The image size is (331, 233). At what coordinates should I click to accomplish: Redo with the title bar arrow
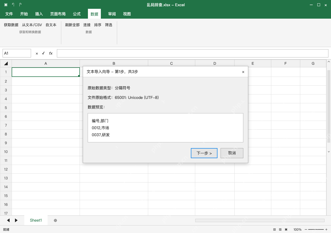coord(20,5)
